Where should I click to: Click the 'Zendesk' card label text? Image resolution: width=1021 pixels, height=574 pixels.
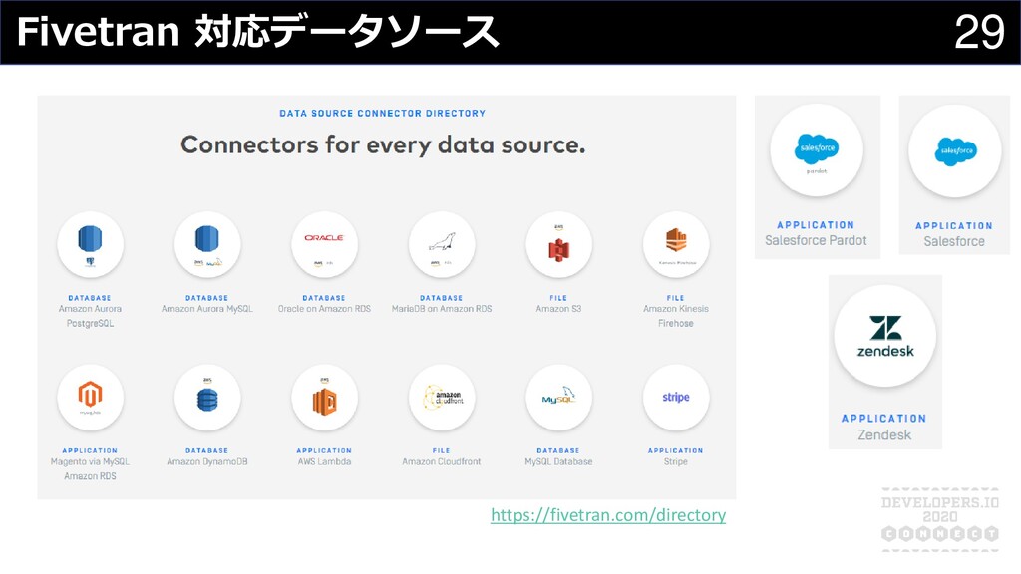(x=884, y=434)
